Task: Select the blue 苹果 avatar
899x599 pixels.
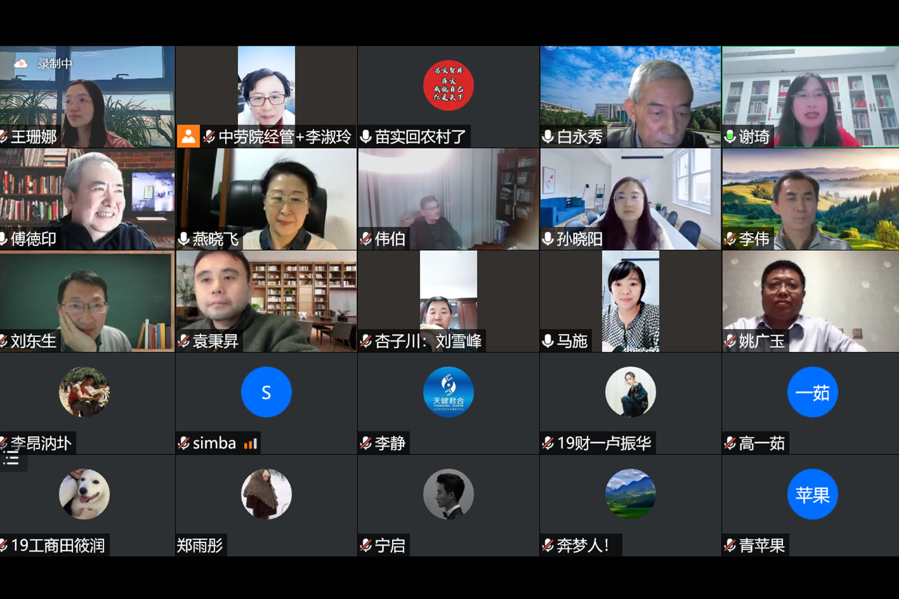Action: (813, 494)
